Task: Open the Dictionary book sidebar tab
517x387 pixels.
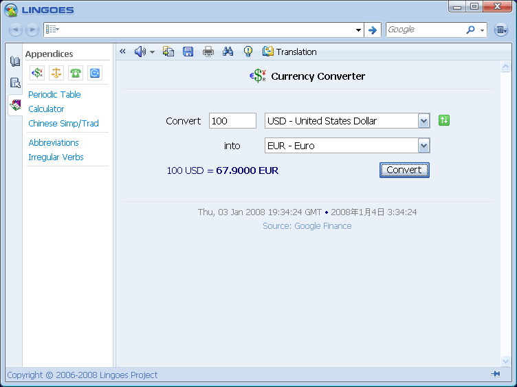Action: (x=15, y=61)
